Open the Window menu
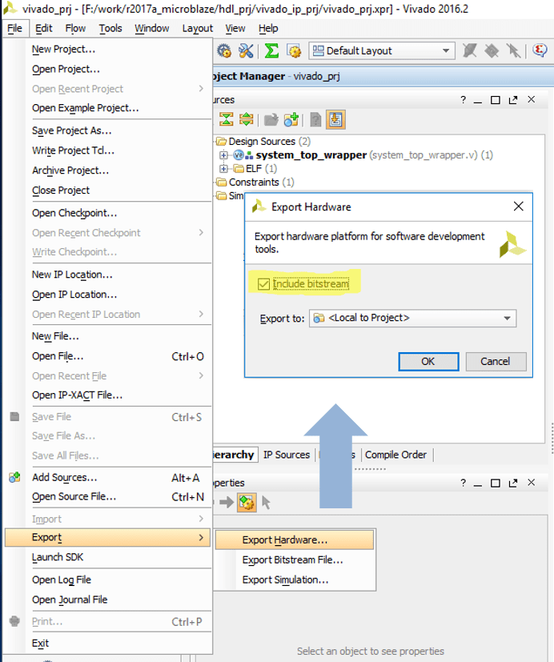This screenshot has width=554, height=662. click(x=151, y=28)
